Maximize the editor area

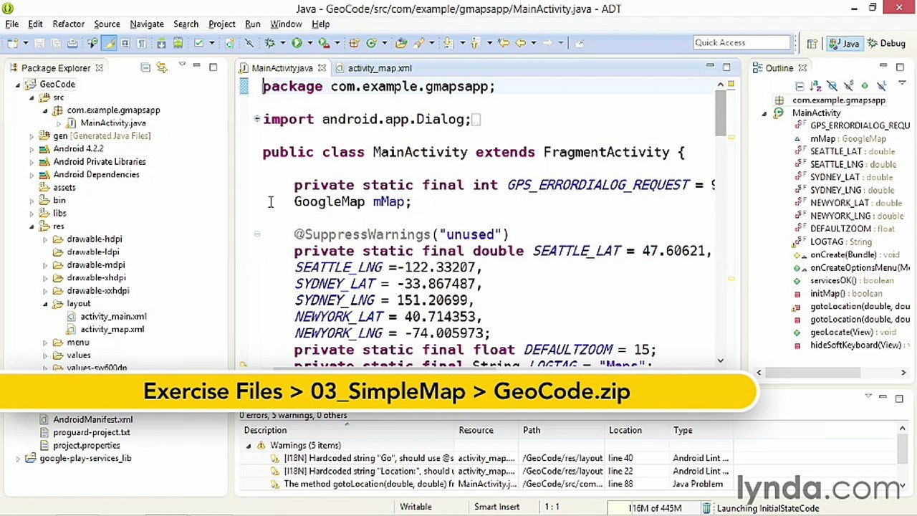(726, 67)
